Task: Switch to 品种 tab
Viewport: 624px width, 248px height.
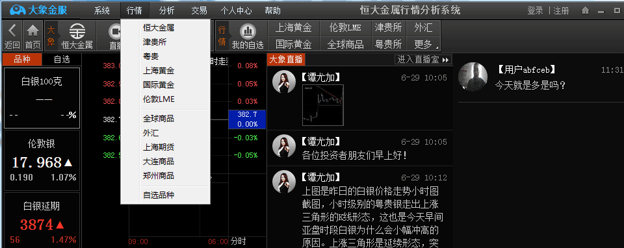Action: coord(22,60)
